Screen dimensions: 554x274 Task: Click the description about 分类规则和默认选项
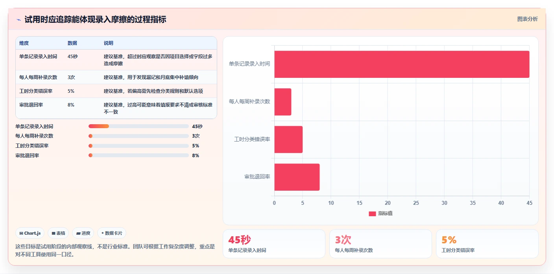click(153, 91)
